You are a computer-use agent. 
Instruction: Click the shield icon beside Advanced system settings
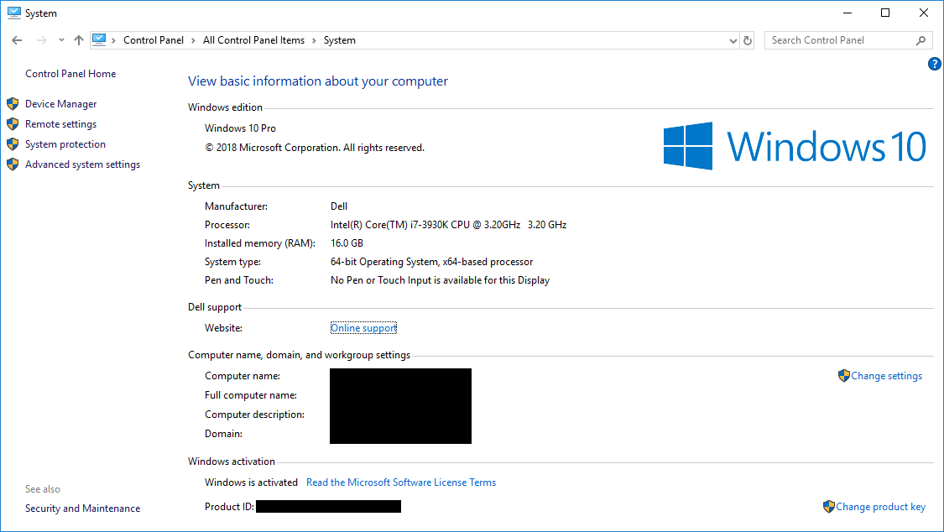pos(13,164)
